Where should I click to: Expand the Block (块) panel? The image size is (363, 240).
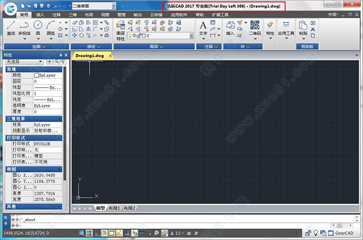coord(243,47)
